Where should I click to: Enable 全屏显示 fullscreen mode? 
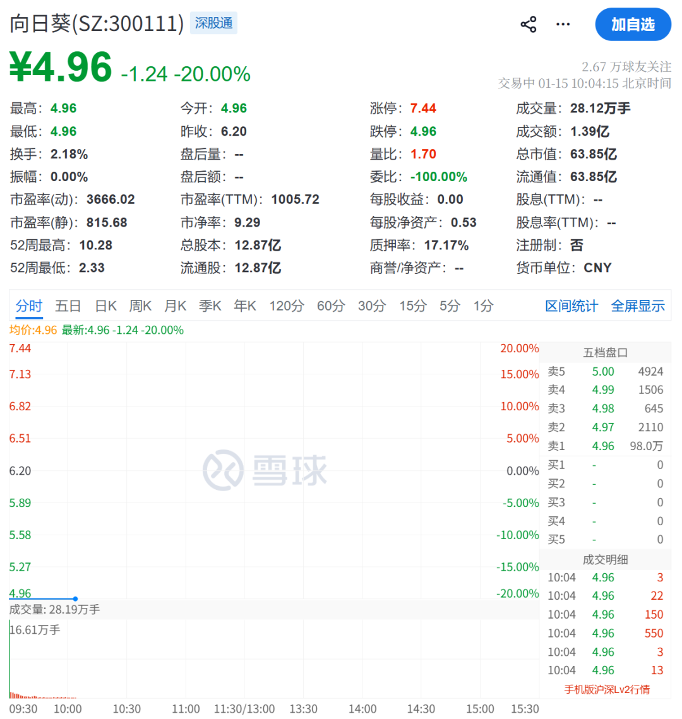[x=638, y=306]
